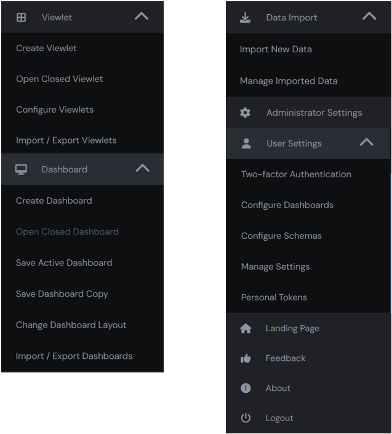Click the Administrator Settings gear icon
This screenshot has height=434, width=392.
pyautogui.click(x=245, y=113)
